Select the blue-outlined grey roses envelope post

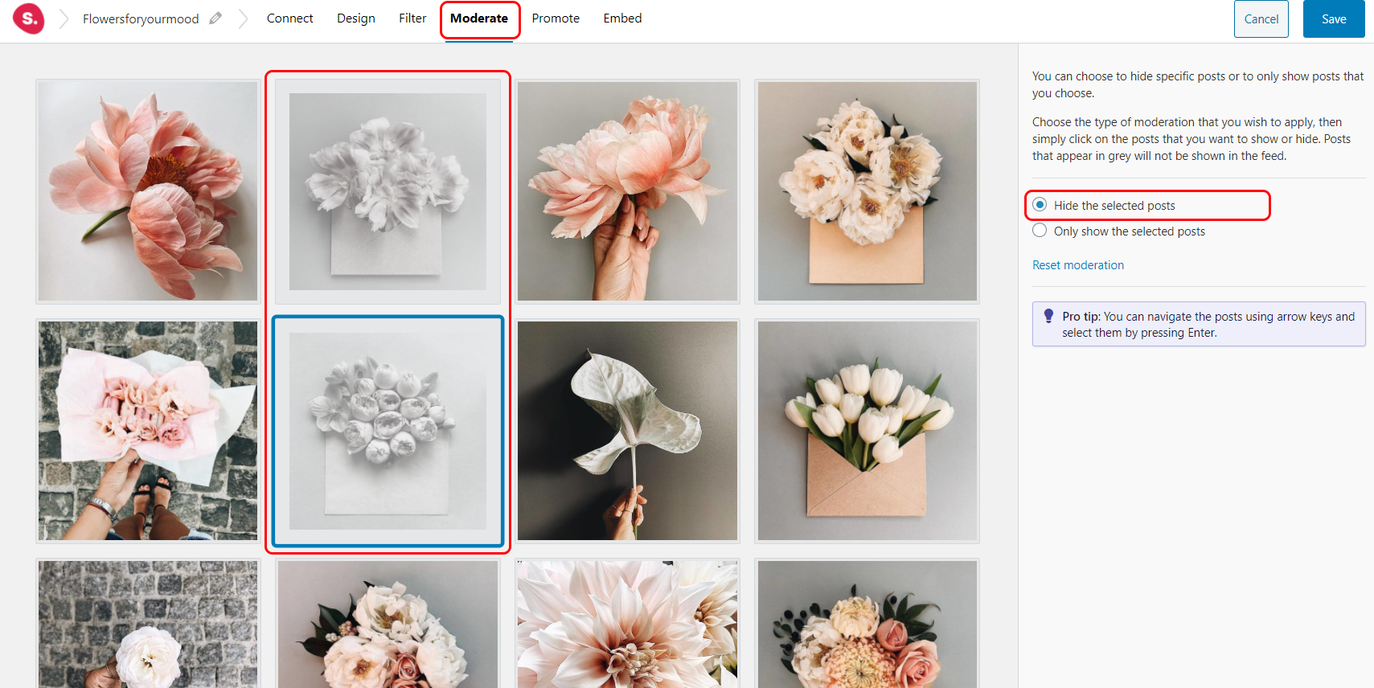coord(388,431)
